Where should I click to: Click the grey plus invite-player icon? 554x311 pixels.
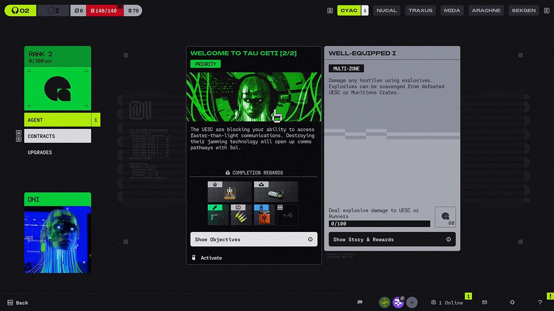click(x=412, y=302)
